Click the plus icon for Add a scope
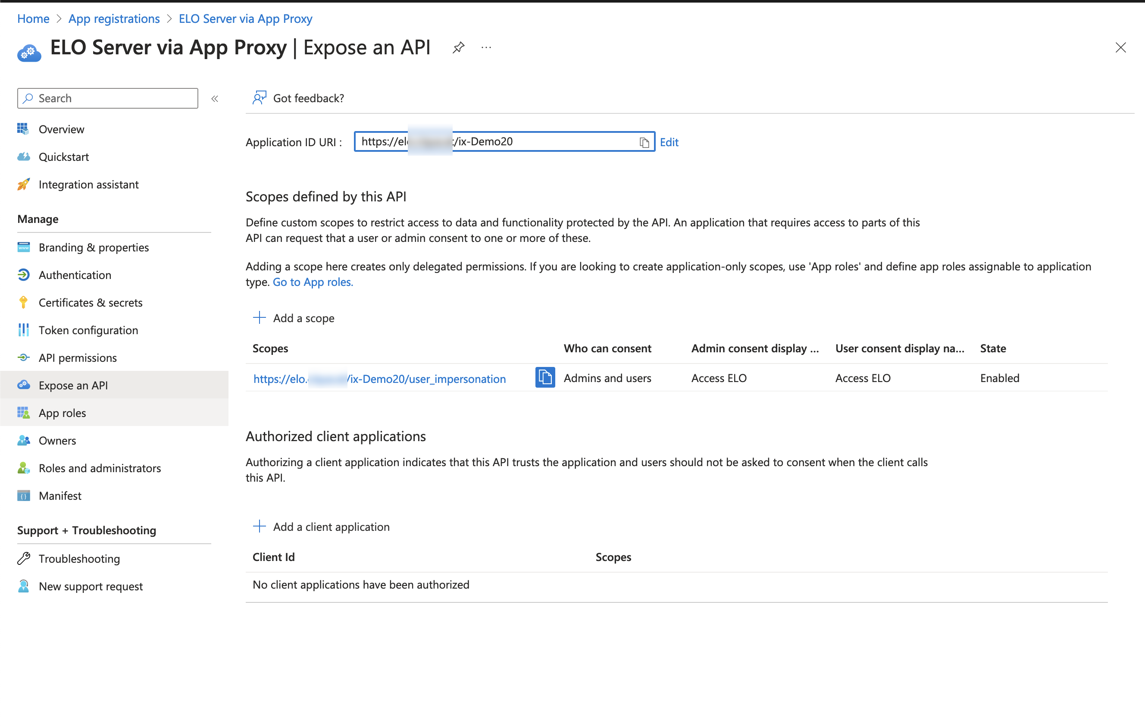 point(259,318)
